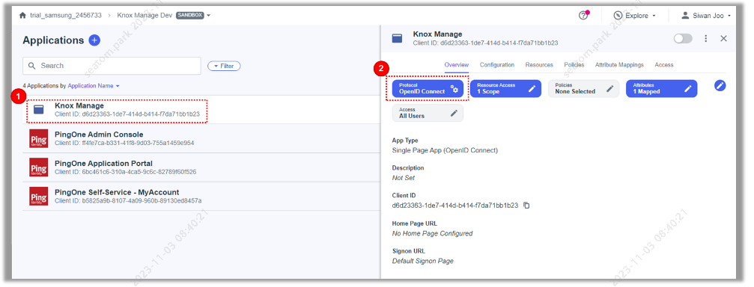Open the three-dot more options menu
The width and height of the screenshot is (754, 287).
(x=706, y=38)
